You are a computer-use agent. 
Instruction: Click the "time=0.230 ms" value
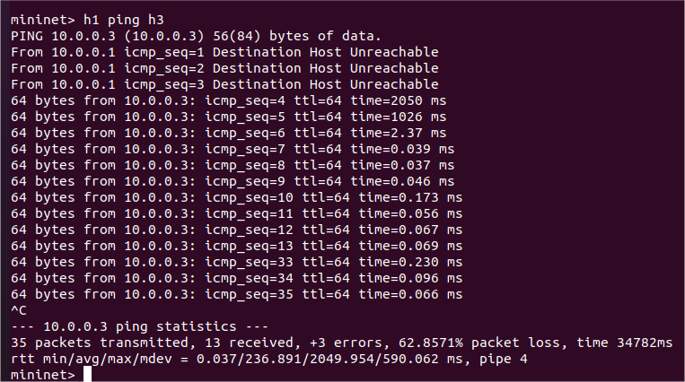410,262
